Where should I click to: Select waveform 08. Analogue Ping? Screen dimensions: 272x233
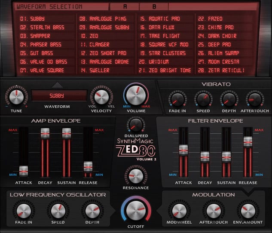(x=103, y=19)
